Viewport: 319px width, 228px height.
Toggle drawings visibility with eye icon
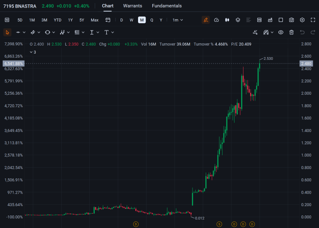[281, 32]
